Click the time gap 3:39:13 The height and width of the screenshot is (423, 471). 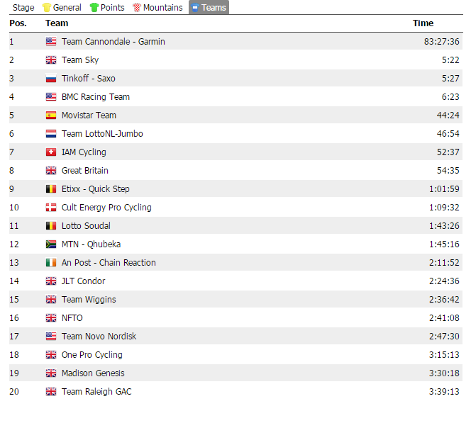coord(444,392)
